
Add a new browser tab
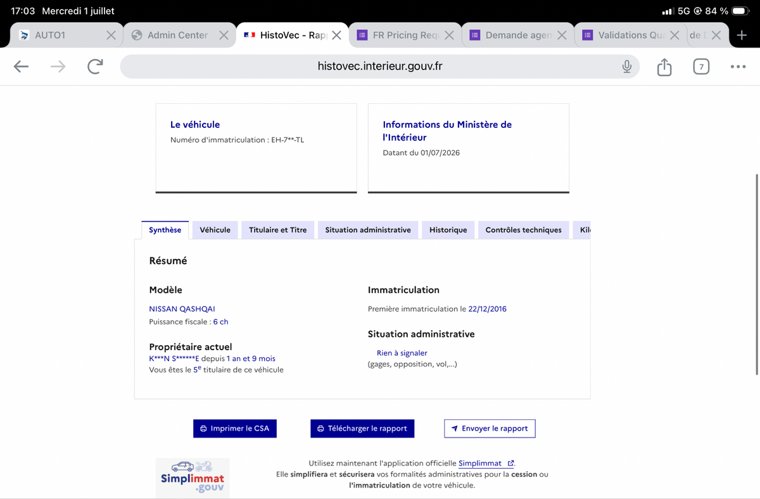[742, 35]
